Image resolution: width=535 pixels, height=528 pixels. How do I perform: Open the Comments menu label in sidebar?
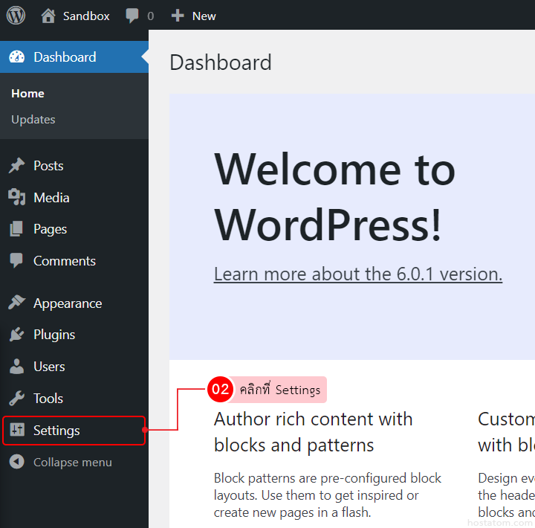65,261
